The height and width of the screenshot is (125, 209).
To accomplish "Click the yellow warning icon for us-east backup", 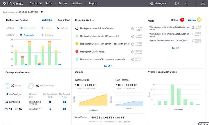I will [77, 44].
